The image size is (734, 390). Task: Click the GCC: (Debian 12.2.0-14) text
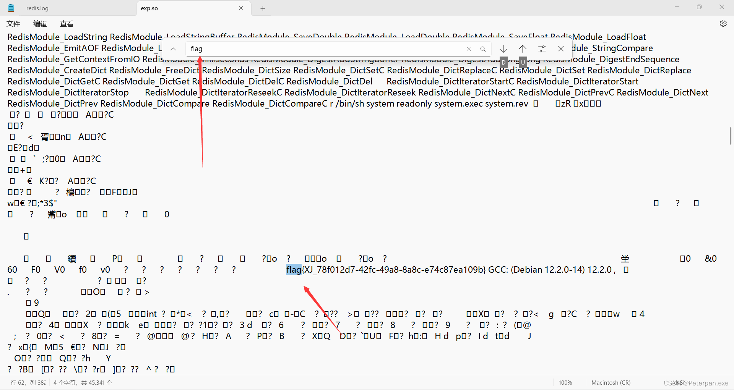(537, 270)
